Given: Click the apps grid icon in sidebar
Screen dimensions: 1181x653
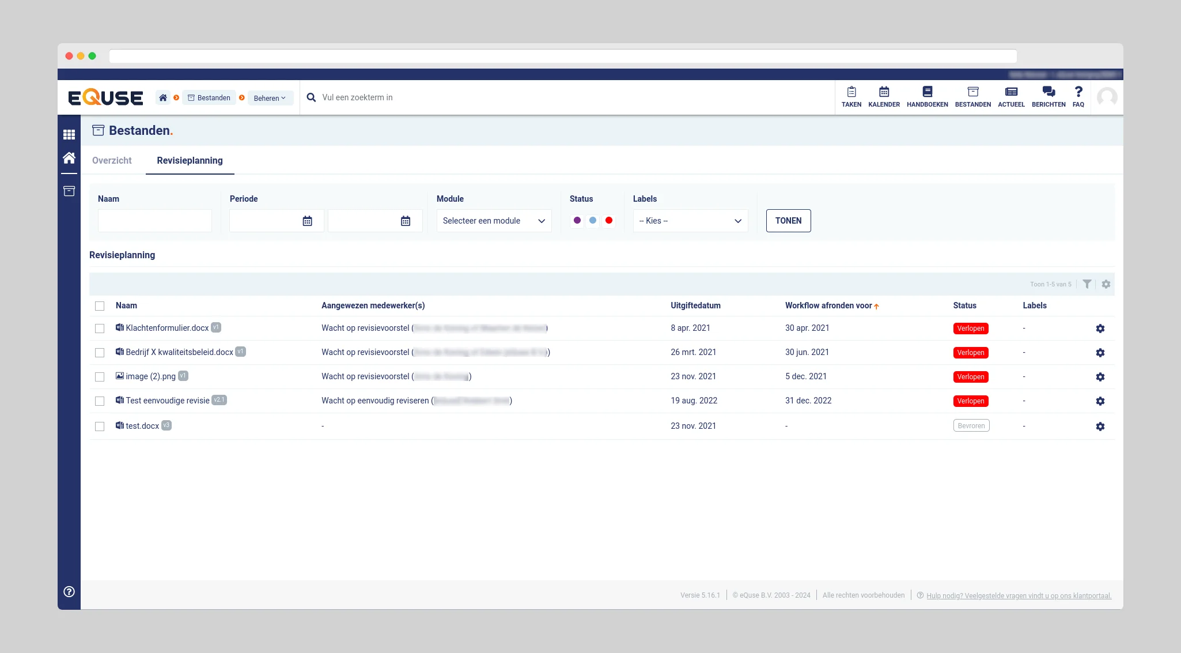Looking at the screenshot, I should click(x=69, y=134).
